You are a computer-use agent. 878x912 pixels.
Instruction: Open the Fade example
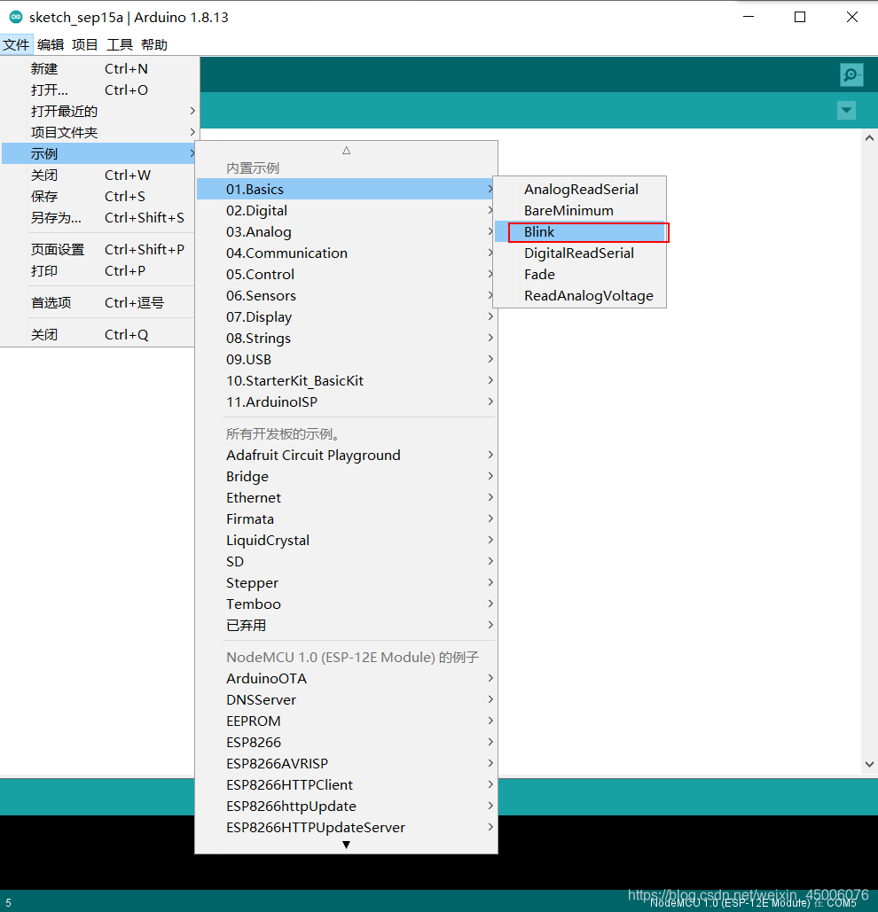[580, 275]
